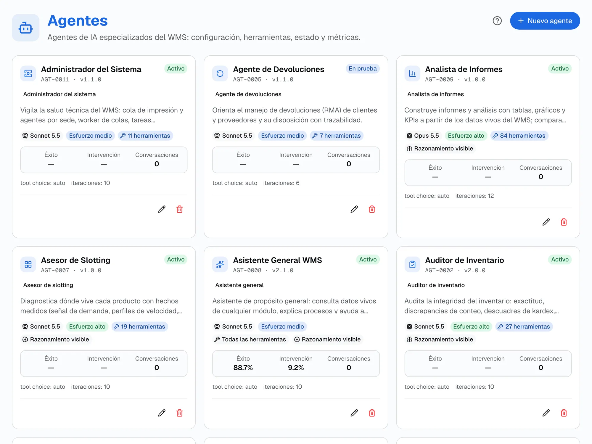Delete the Asistente General WMS agent

click(372, 413)
